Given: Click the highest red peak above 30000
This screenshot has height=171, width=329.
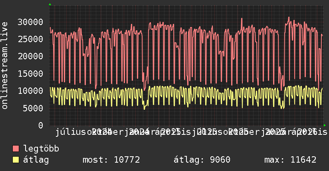Looking at the screenshot, I should pos(289,17).
